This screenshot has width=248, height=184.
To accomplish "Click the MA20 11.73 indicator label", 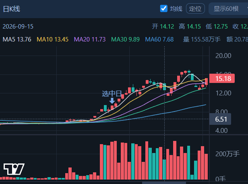I will tap(90, 39).
